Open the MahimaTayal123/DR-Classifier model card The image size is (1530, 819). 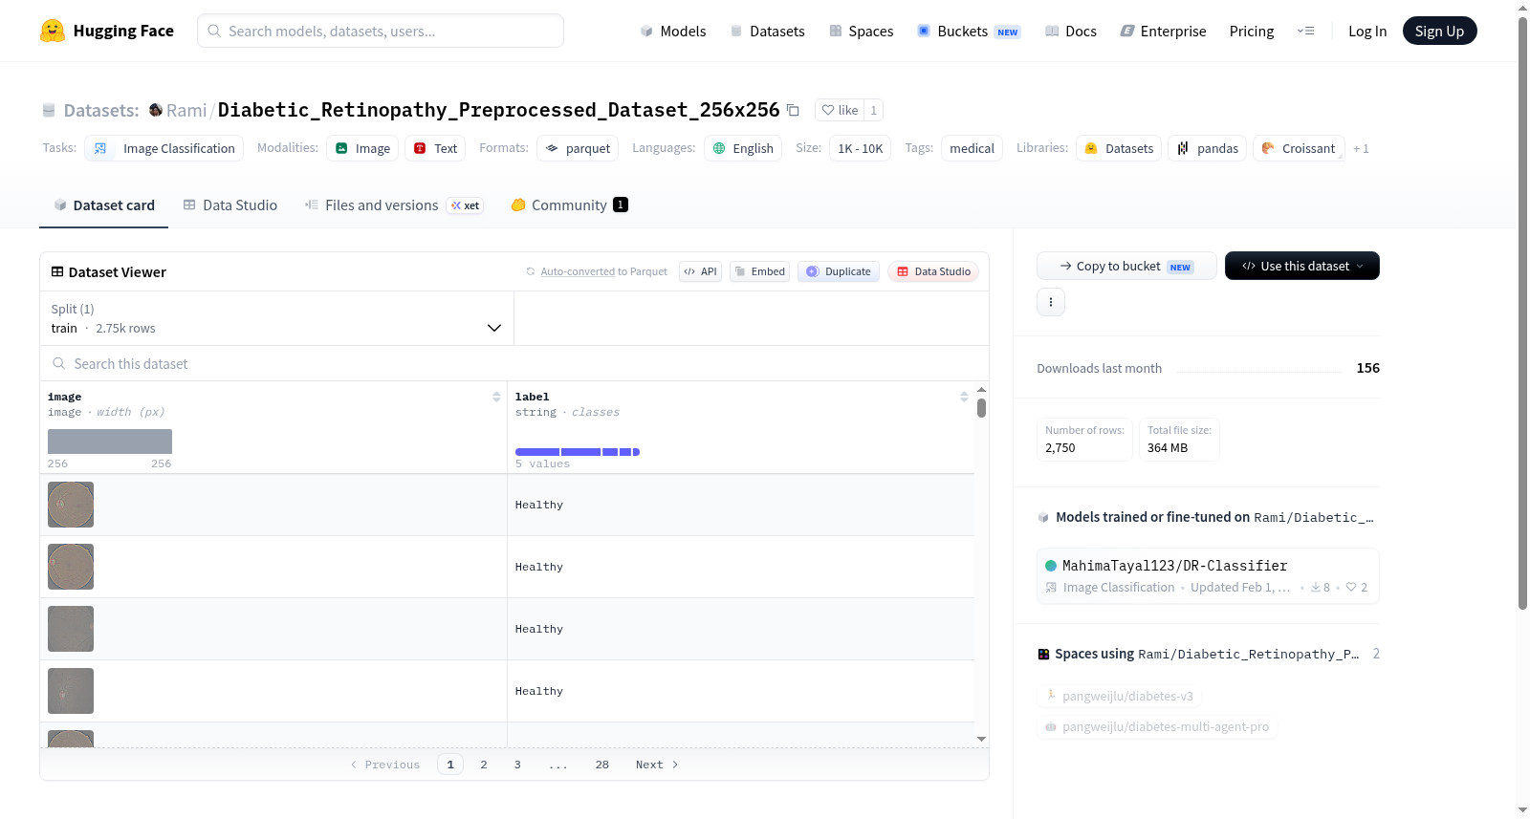coord(1208,575)
